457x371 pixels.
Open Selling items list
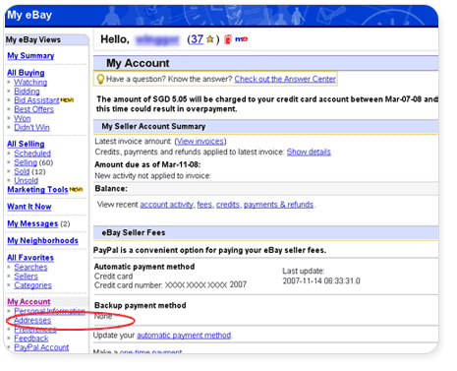click(x=26, y=162)
